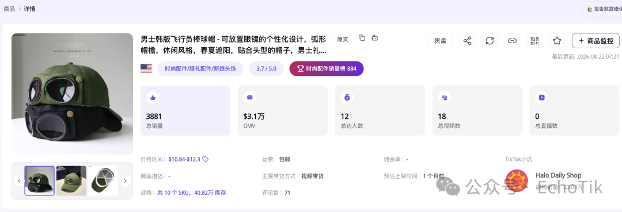622x212 pixels.
Task: Click the refresh data icon
Action: (x=490, y=41)
